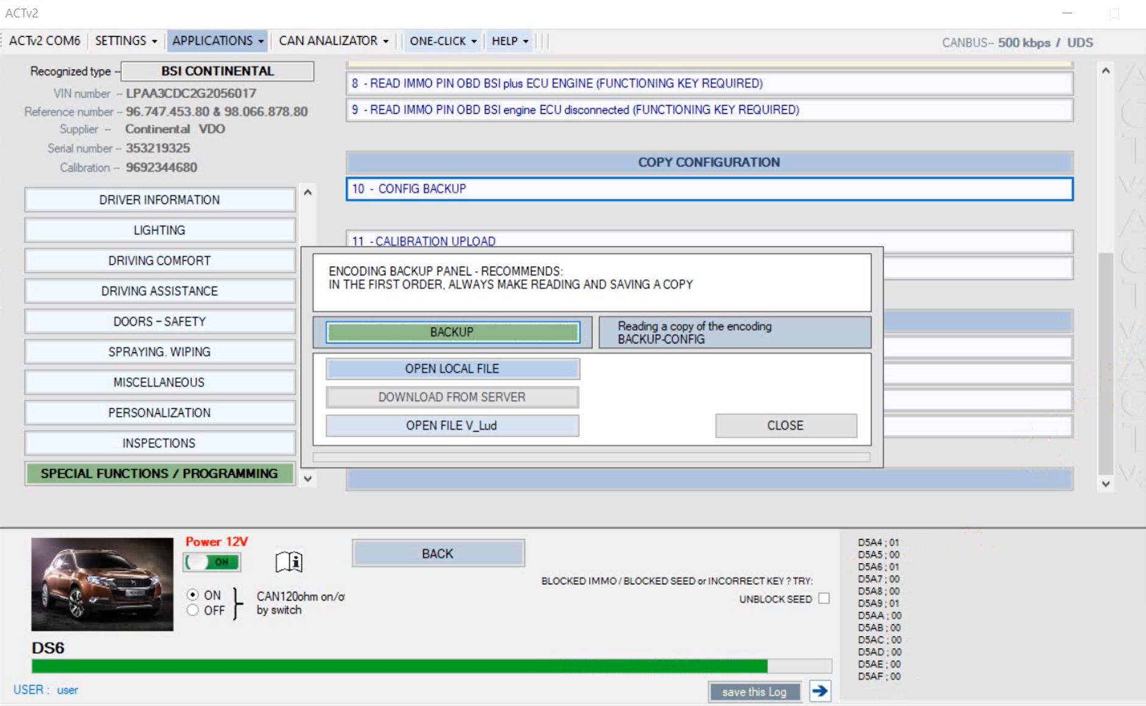Click the green BACKUP button
Image resolution: width=1146 pixels, height=706 pixels.
452,332
